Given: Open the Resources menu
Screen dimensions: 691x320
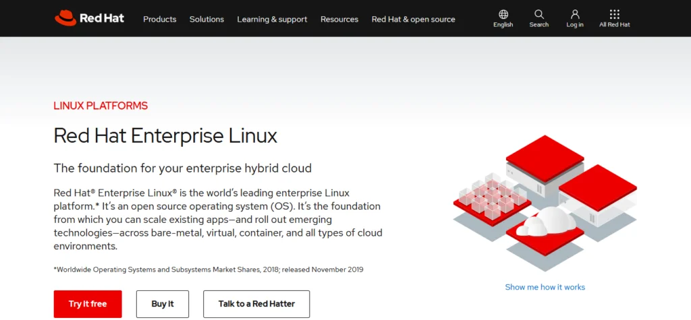Looking at the screenshot, I should pos(339,20).
